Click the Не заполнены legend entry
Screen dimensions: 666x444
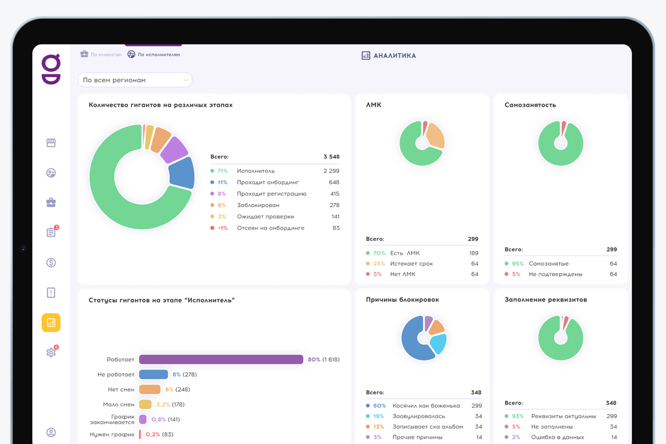tap(561, 426)
